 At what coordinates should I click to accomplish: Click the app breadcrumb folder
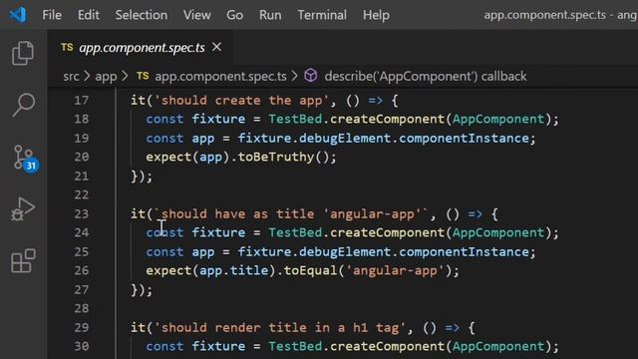pyautogui.click(x=106, y=76)
